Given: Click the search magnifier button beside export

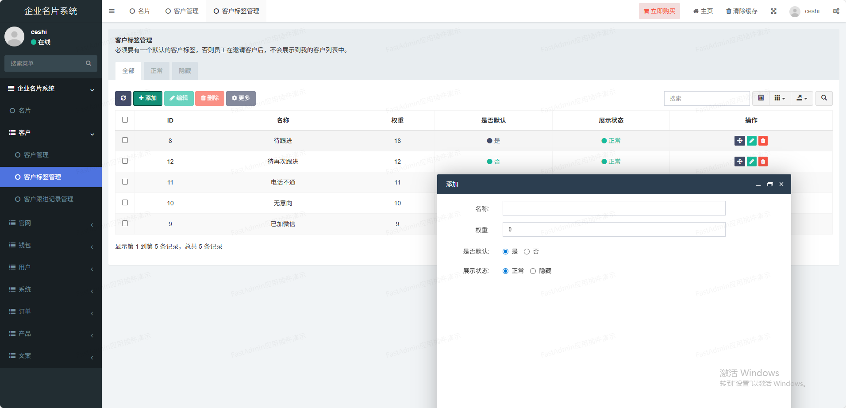Looking at the screenshot, I should point(824,98).
